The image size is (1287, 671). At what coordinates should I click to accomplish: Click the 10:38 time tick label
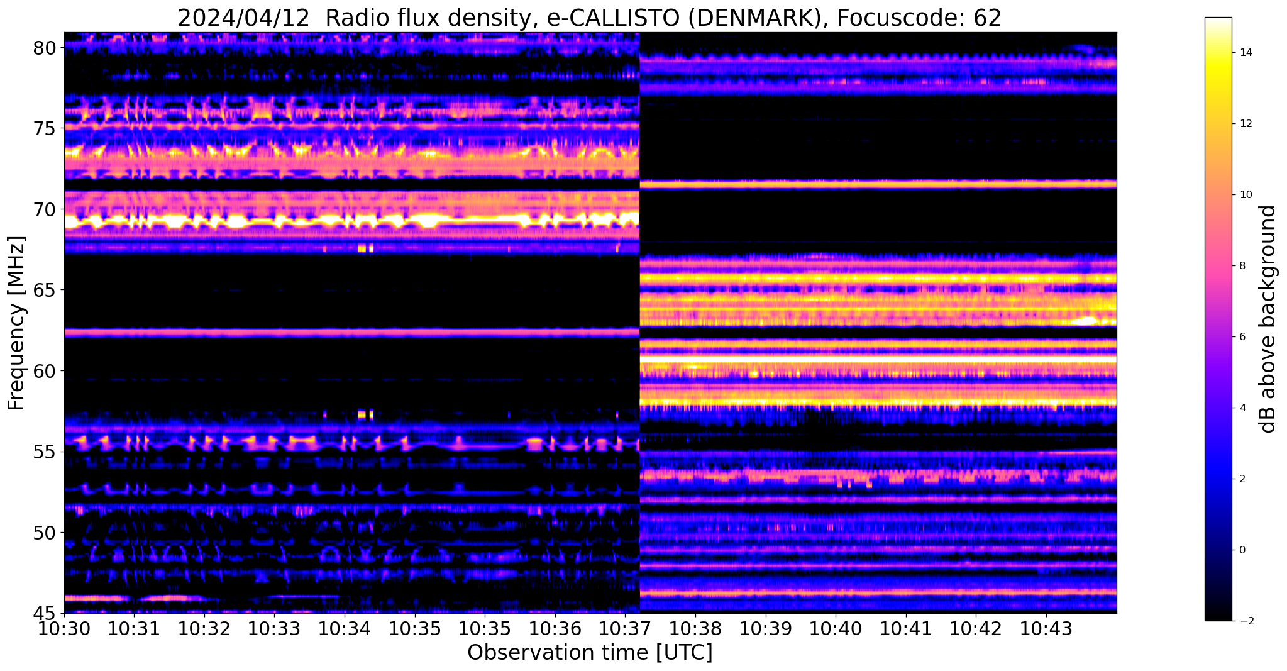click(695, 629)
